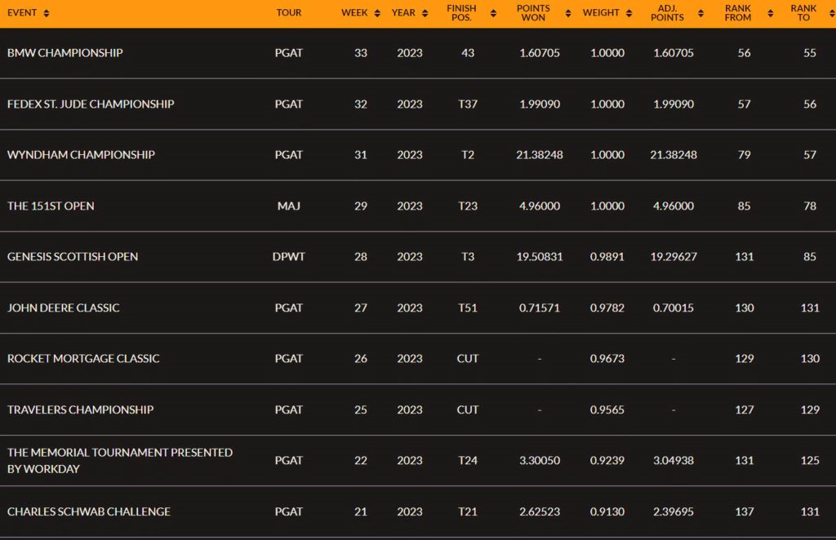The image size is (836, 540).
Task: Sort by Rank From sort arrows
Action: coord(771,13)
